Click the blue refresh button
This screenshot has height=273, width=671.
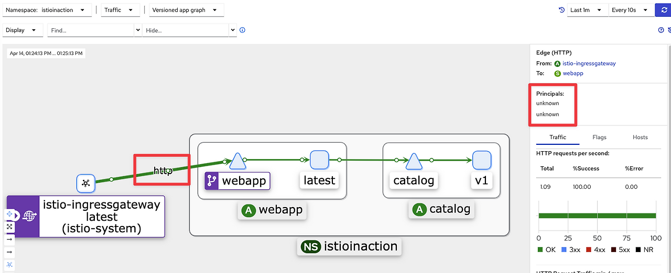click(x=664, y=10)
